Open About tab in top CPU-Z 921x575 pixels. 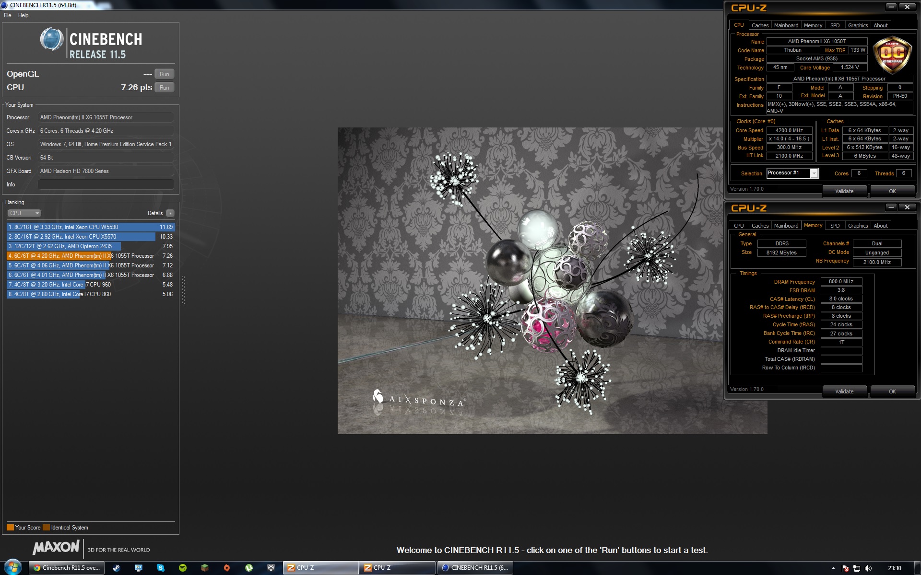[881, 25]
